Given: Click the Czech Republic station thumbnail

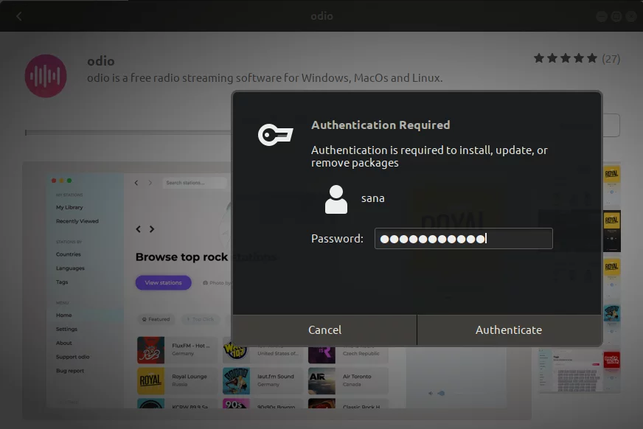Looking at the screenshot, I should pos(321,355).
